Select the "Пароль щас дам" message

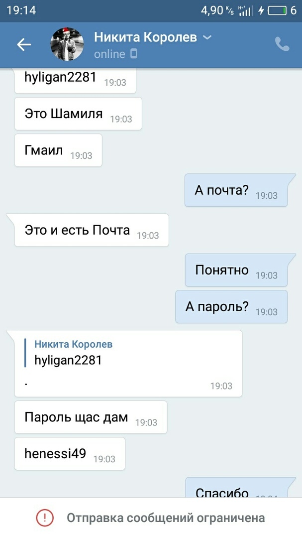[91, 417]
